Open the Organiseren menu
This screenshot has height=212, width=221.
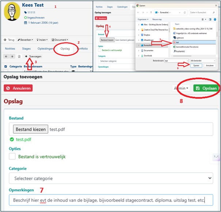(143, 19)
